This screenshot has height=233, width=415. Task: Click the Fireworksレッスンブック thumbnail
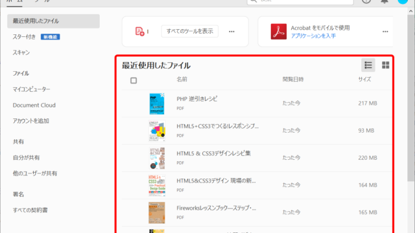(x=157, y=213)
